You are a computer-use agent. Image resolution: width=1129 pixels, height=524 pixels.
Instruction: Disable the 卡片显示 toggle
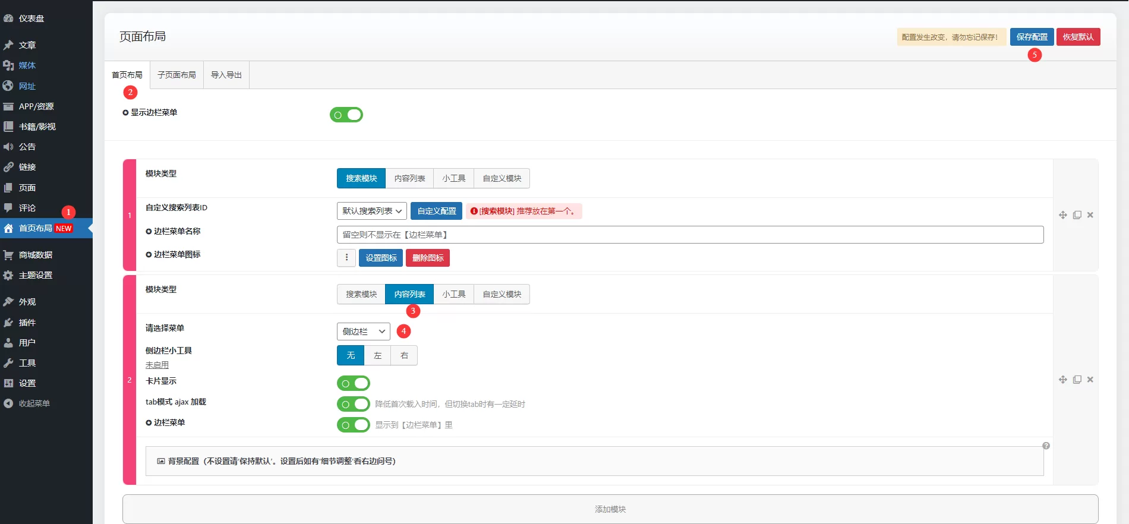coord(354,383)
